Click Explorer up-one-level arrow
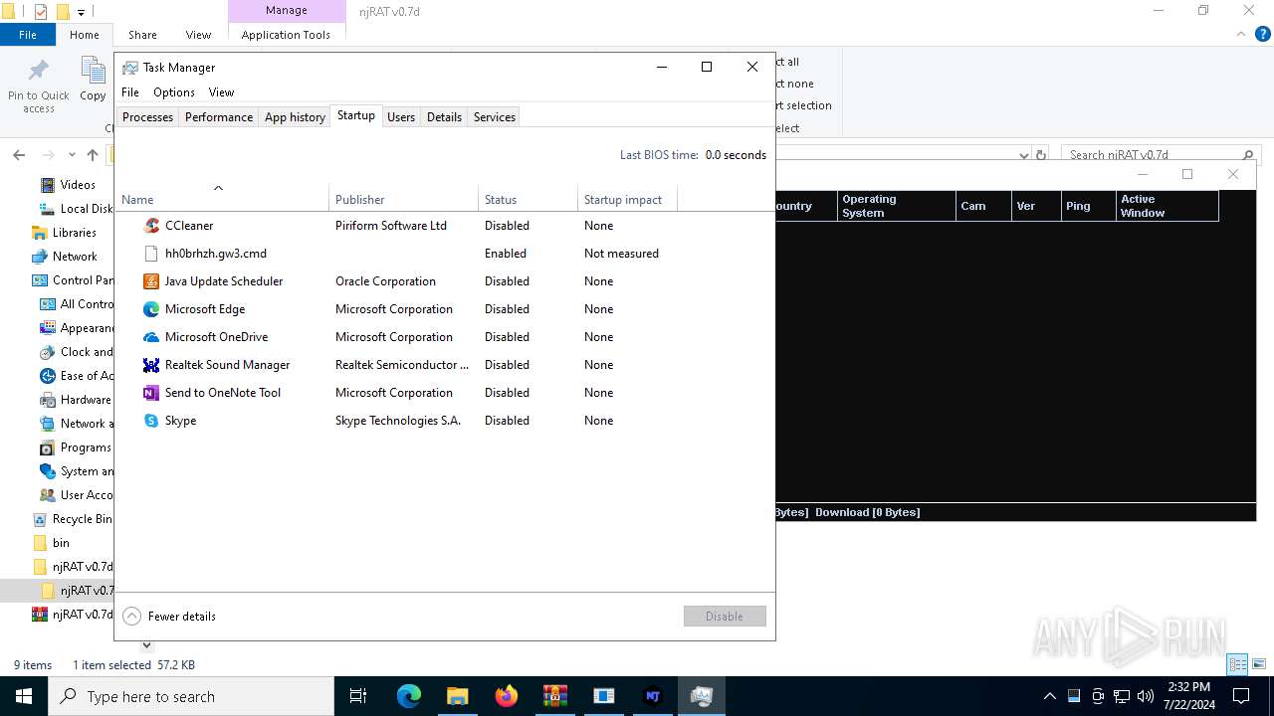The image size is (1274, 716). [93, 155]
